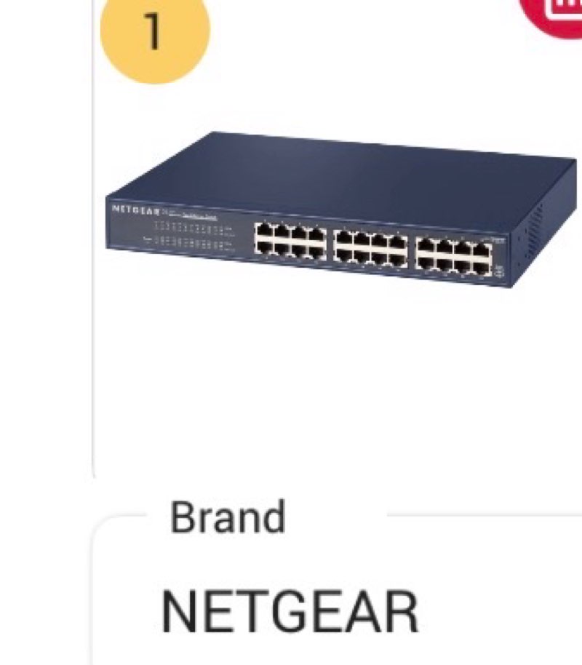Click the small status icons right of ports
The height and width of the screenshot is (665, 582).
[x=499, y=270]
